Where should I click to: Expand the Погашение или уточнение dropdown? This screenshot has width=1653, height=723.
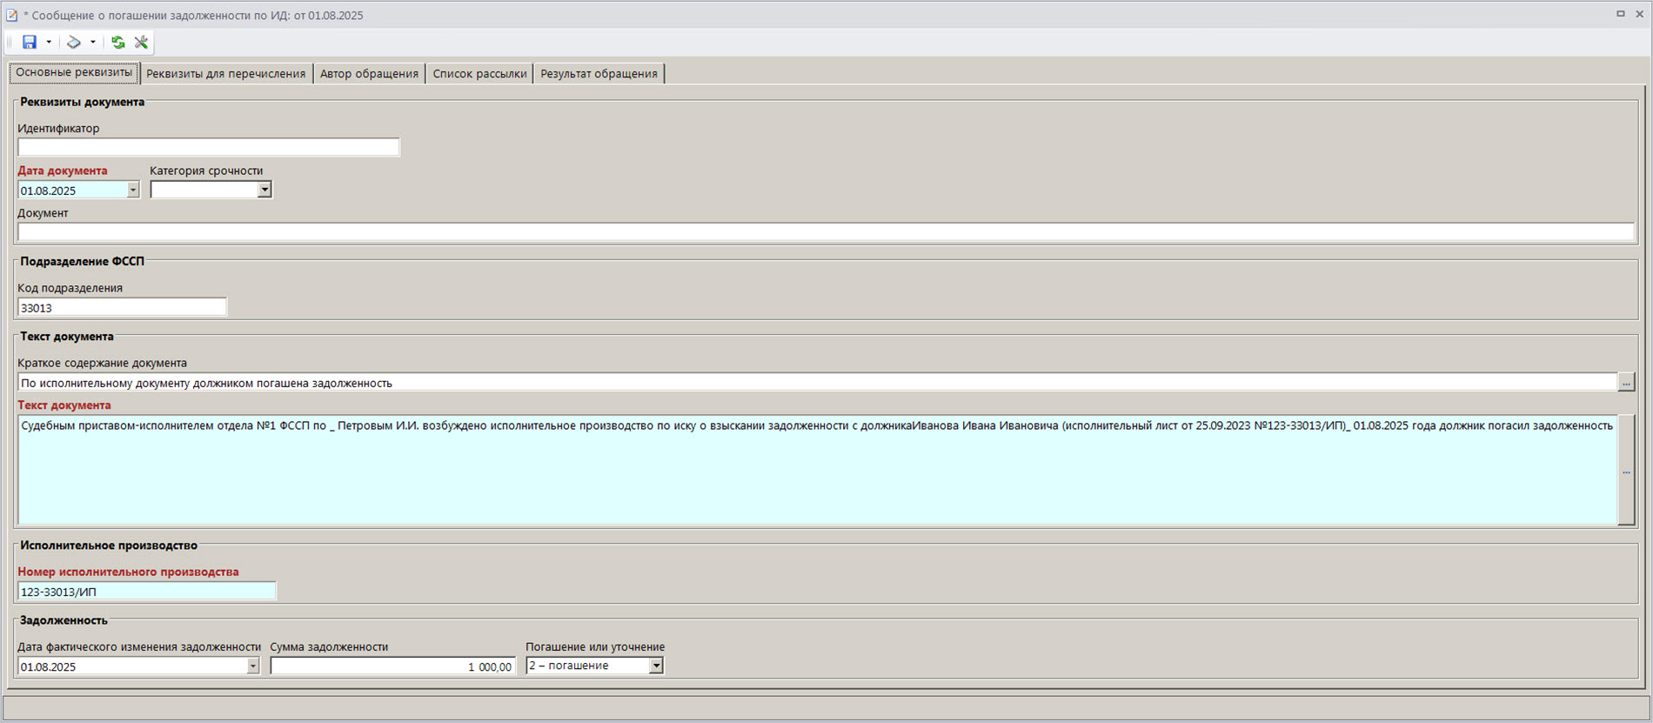(x=656, y=666)
